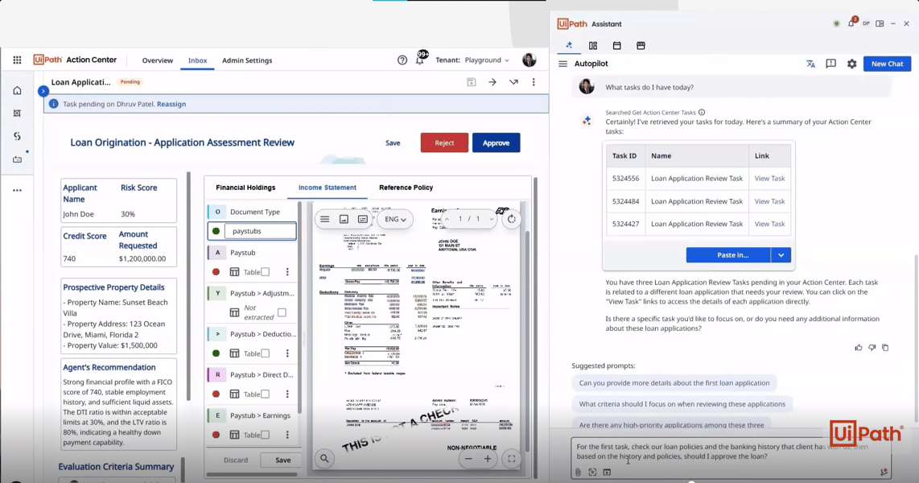Screen dimensions: 919x483
Task: Open the Assistant notification bell
Action: pos(851,23)
